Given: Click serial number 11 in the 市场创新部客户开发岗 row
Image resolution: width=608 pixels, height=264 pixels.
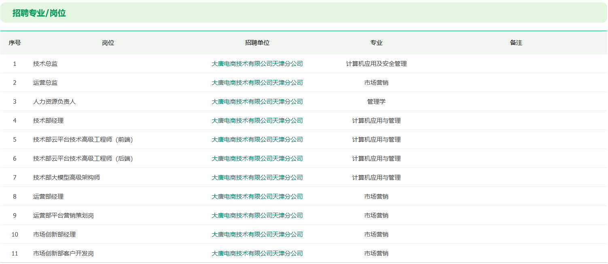Looking at the screenshot, I should pos(15,254).
